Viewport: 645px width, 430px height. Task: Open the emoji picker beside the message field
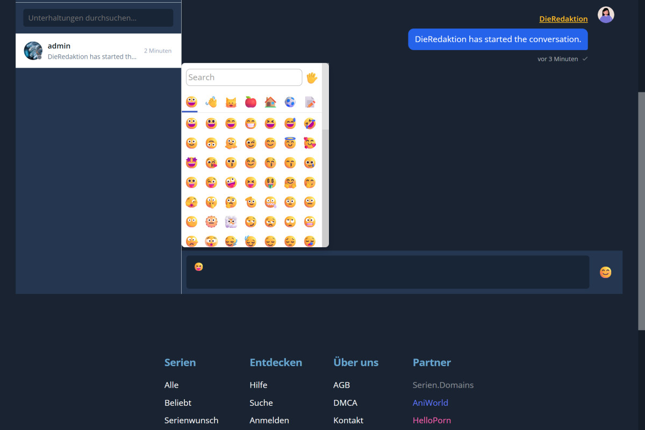pos(605,273)
